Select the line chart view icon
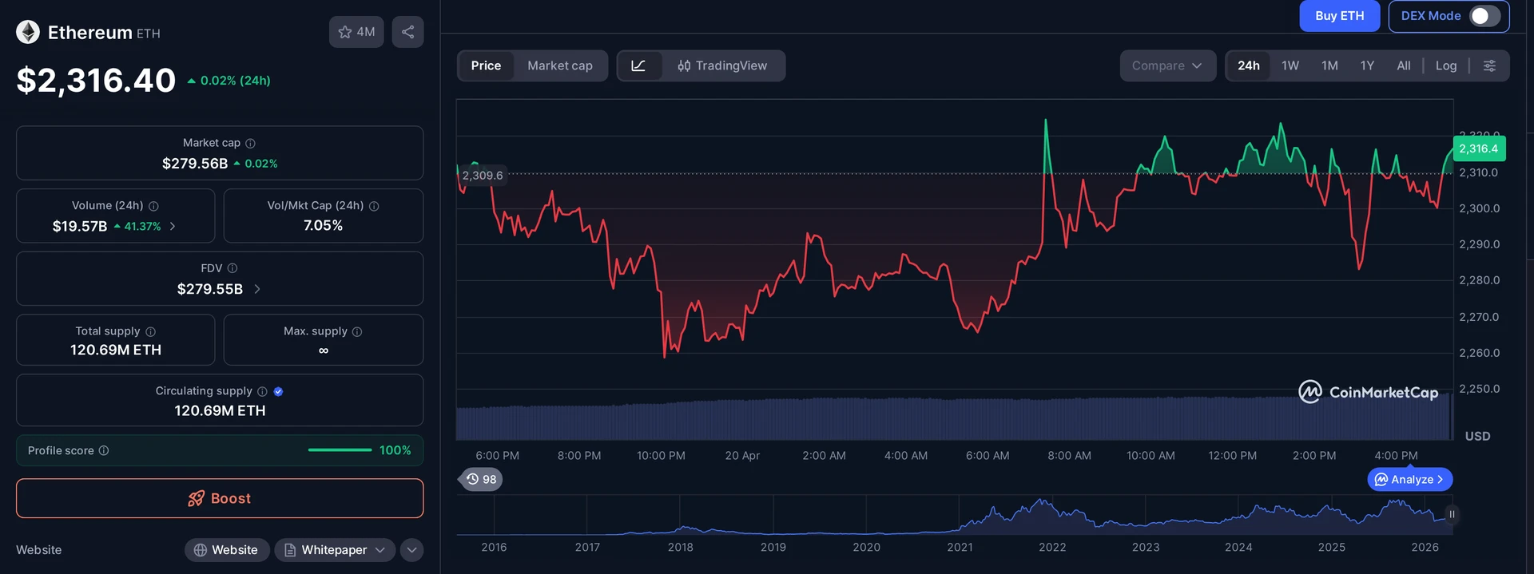1534x574 pixels. (638, 65)
